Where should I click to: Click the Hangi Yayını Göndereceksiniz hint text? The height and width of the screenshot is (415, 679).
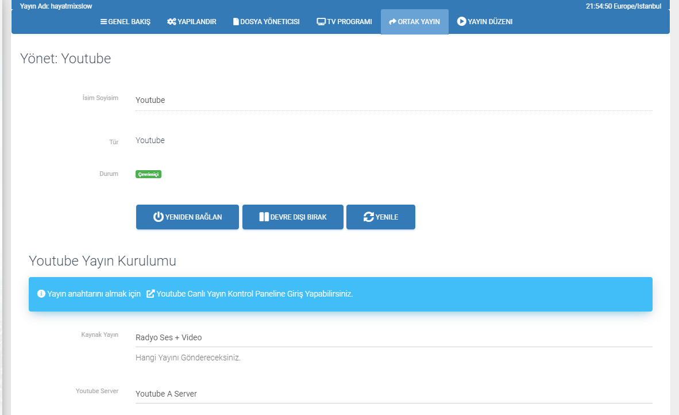coord(188,358)
